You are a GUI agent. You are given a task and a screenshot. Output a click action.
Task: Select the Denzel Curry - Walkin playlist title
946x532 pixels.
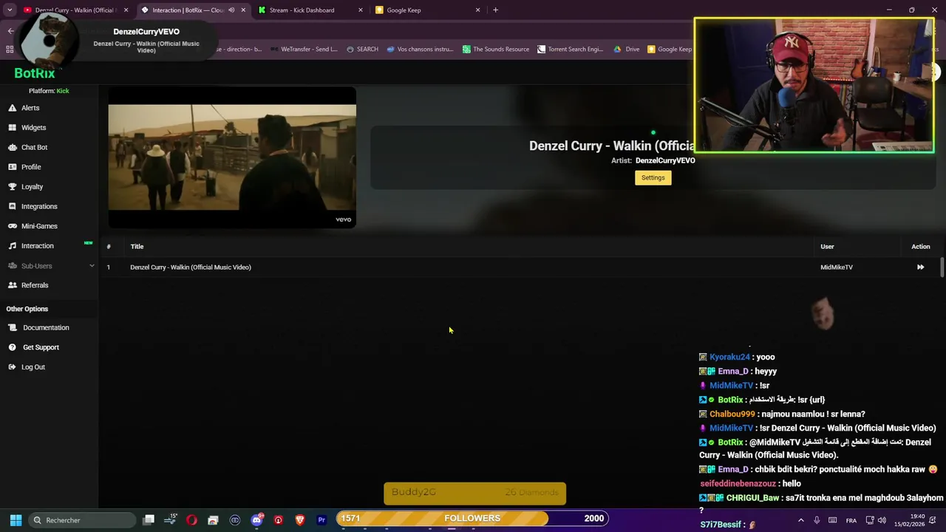coord(191,267)
